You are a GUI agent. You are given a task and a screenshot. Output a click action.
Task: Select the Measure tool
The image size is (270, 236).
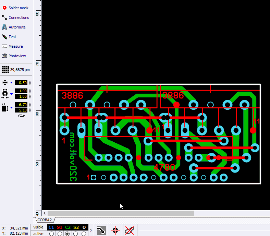(12, 46)
